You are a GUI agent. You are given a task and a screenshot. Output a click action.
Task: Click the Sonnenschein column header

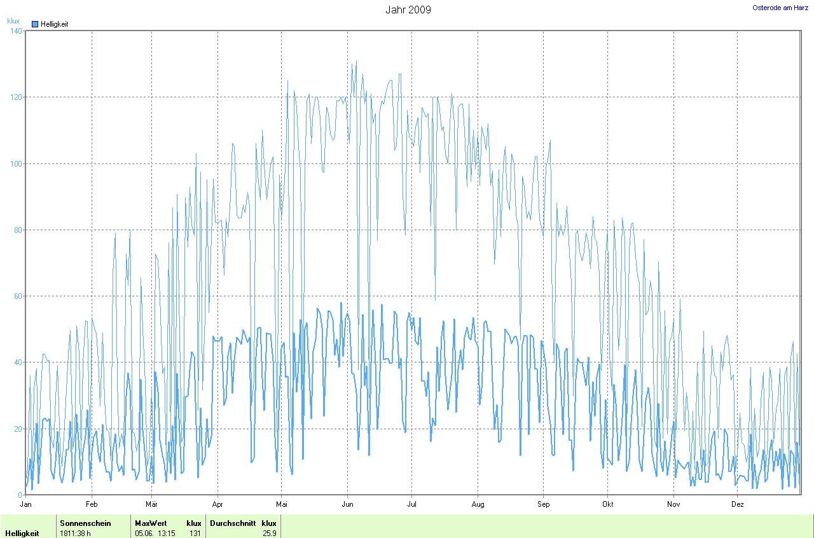click(x=85, y=523)
